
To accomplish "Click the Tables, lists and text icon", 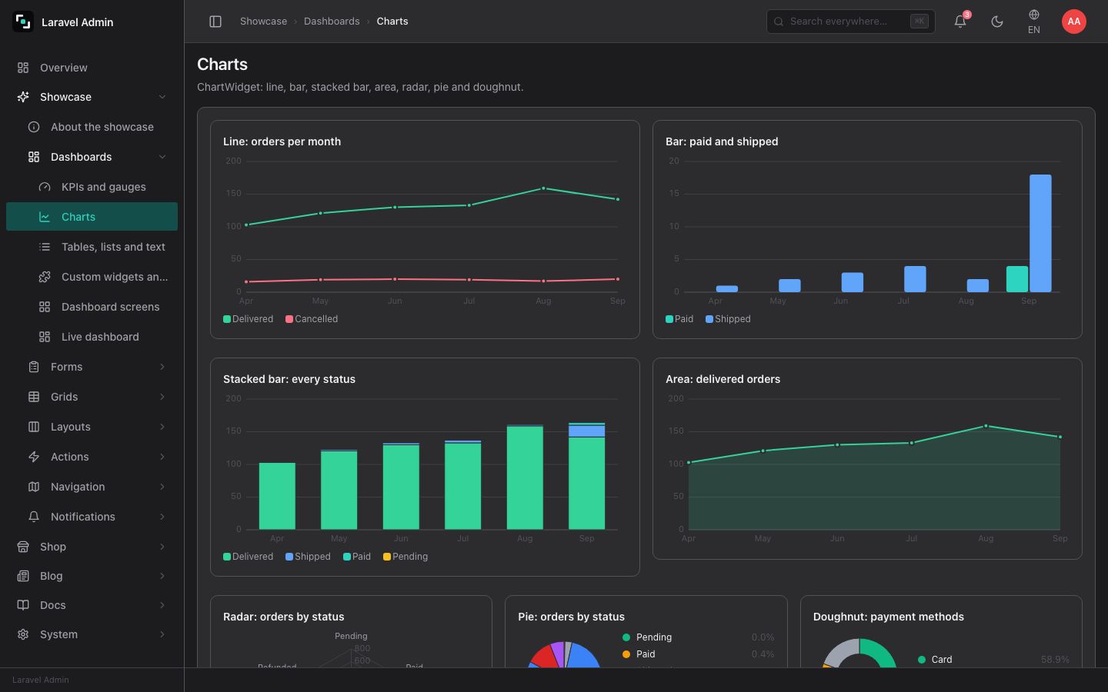I will [45, 247].
